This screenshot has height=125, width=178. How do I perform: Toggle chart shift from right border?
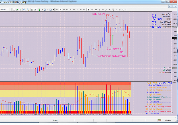click(35, 10)
